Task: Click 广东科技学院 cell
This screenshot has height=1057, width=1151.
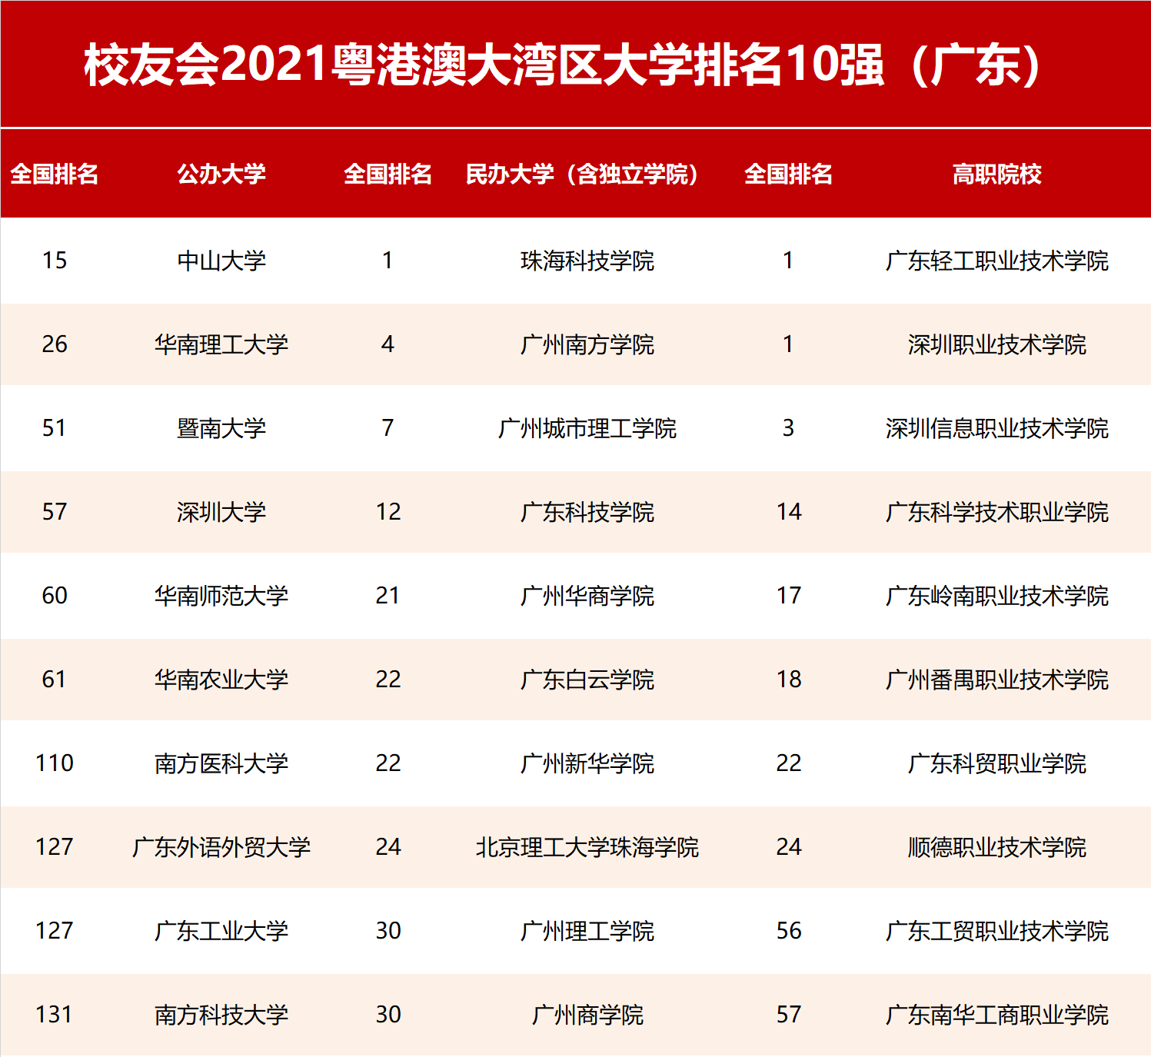Action: (587, 512)
